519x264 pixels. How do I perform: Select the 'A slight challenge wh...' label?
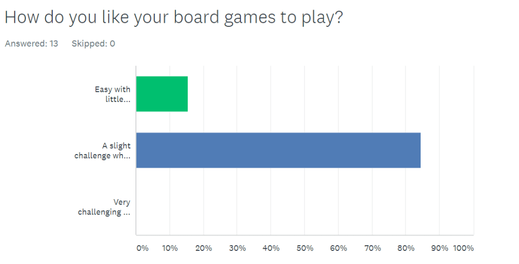102,150
